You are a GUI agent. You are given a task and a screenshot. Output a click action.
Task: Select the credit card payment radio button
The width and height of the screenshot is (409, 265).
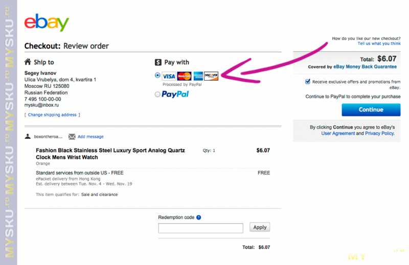coord(157,75)
